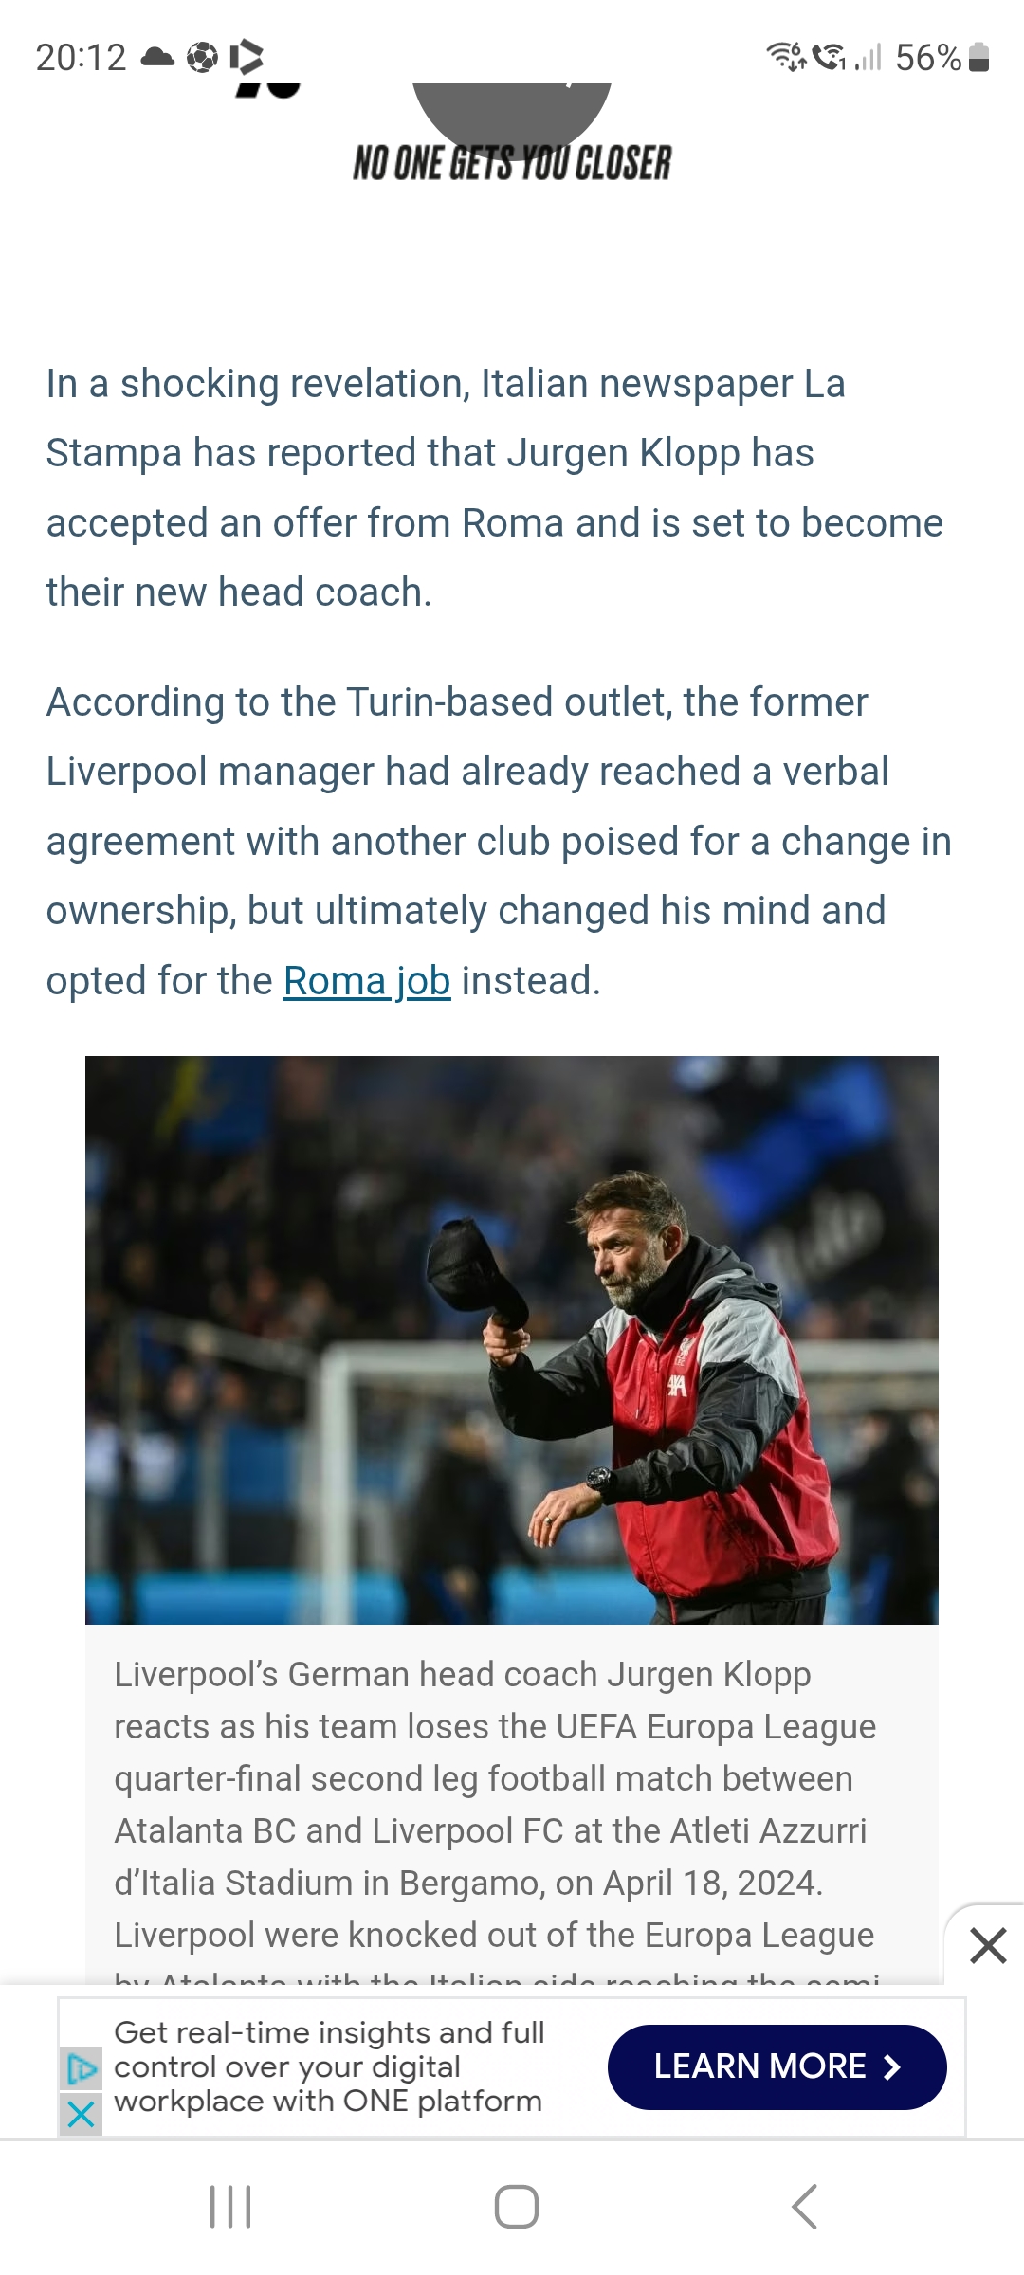Image resolution: width=1024 pixels, height=2275 pixels.
Task: Tap the Wi-Fi status icon
Action: pyautogui.click(x=785, y=58)
